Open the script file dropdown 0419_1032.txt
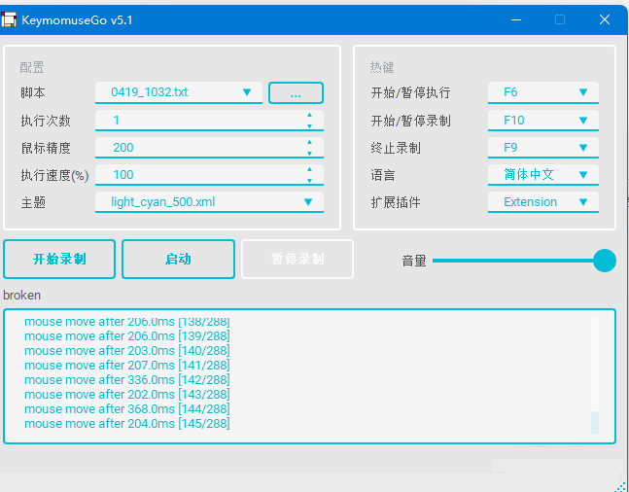This screenshot has width=629, height=492. pyautogui.click(x=179, y=92)
